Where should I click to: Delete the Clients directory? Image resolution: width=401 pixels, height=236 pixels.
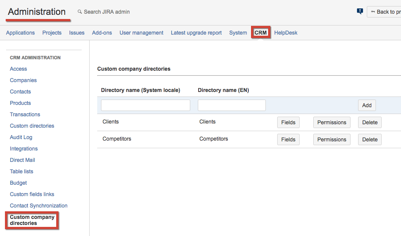369,122
